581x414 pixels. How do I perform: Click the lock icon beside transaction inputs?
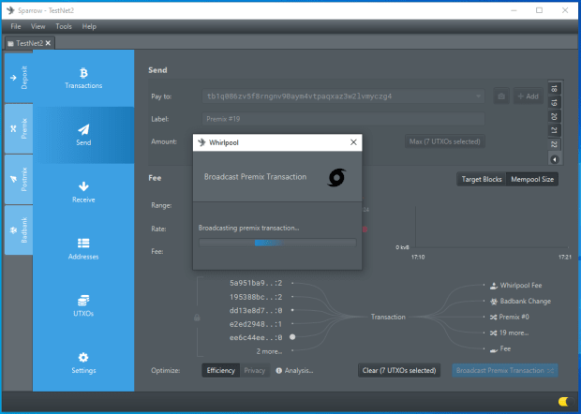[x=197, y=318]
